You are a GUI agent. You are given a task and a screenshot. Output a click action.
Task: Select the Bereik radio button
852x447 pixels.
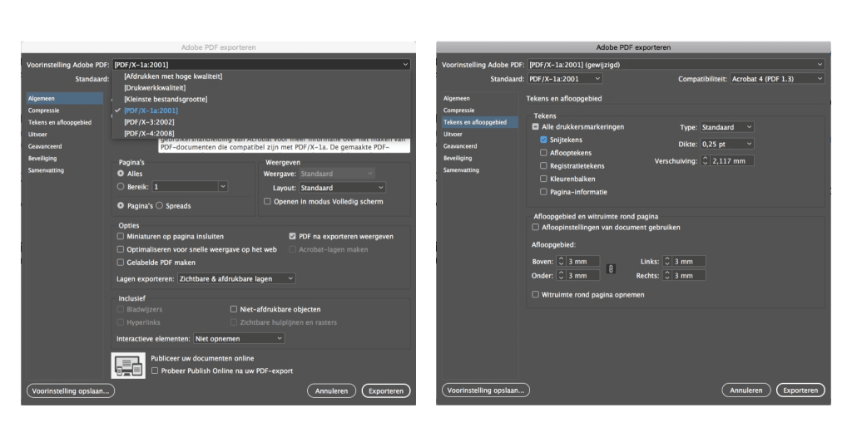pyautogui.click(x=121, y=187)
